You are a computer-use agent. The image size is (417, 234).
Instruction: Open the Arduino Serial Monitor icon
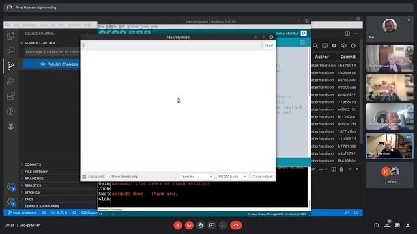click(x=304, y=33)
